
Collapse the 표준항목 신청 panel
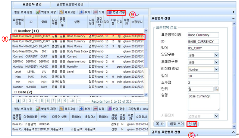233,18
